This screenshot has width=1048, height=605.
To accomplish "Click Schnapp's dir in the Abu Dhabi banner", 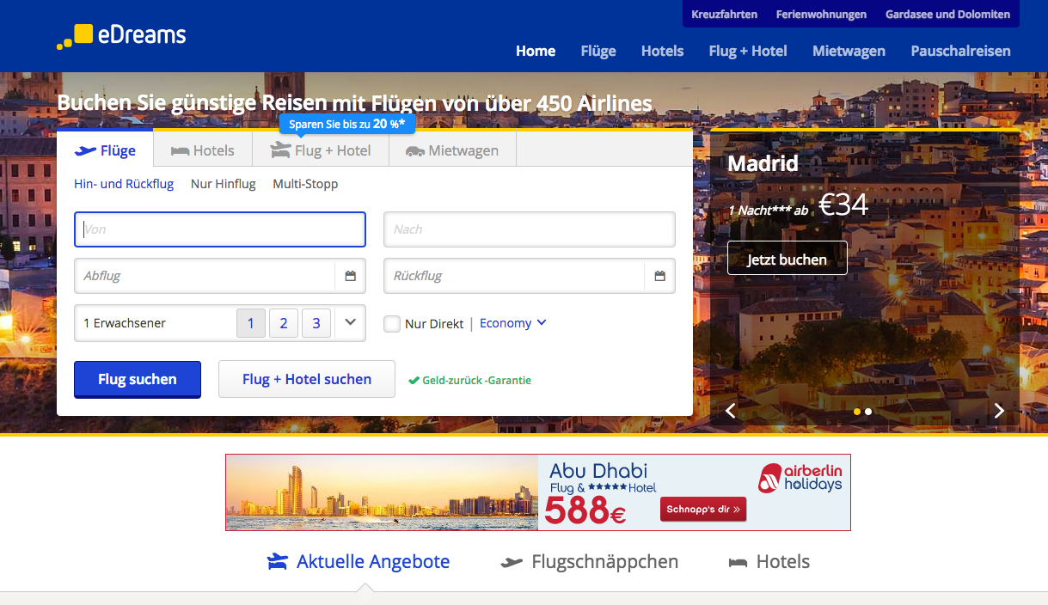I will (x=703, y=510).
